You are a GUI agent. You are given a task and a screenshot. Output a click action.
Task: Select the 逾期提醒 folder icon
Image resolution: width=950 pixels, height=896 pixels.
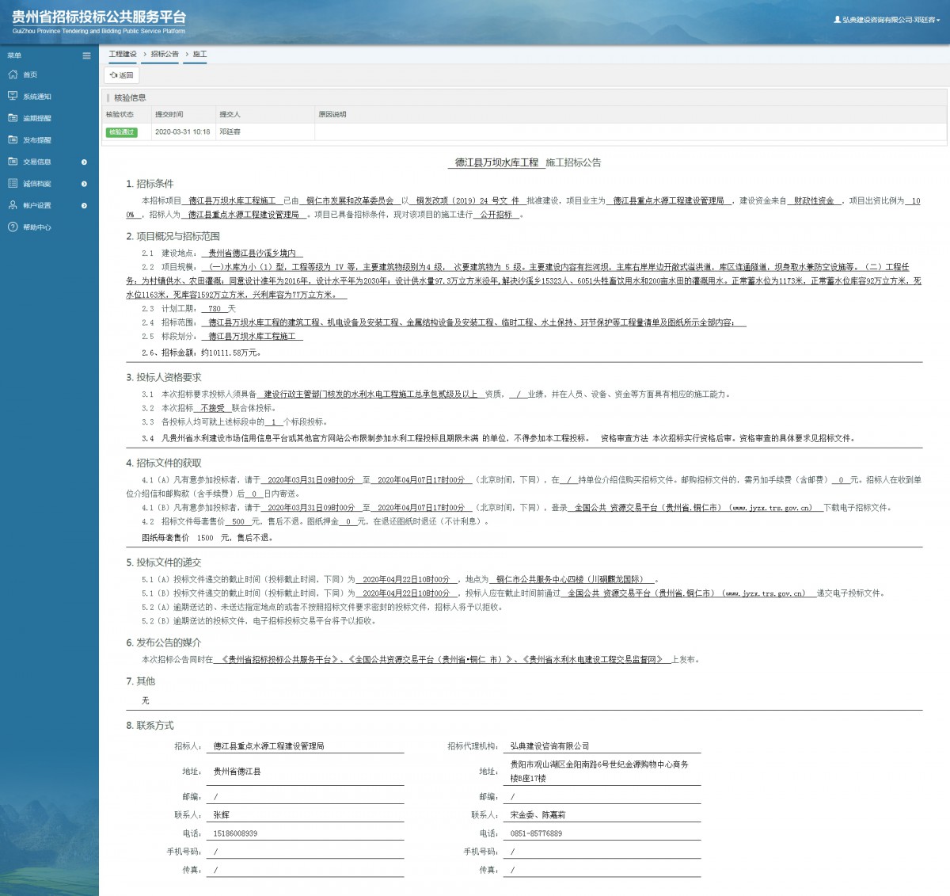(13, 118)
